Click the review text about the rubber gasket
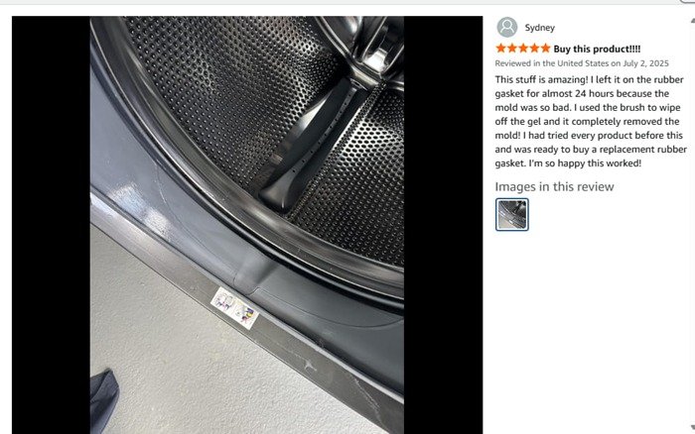 pos(591,121)
